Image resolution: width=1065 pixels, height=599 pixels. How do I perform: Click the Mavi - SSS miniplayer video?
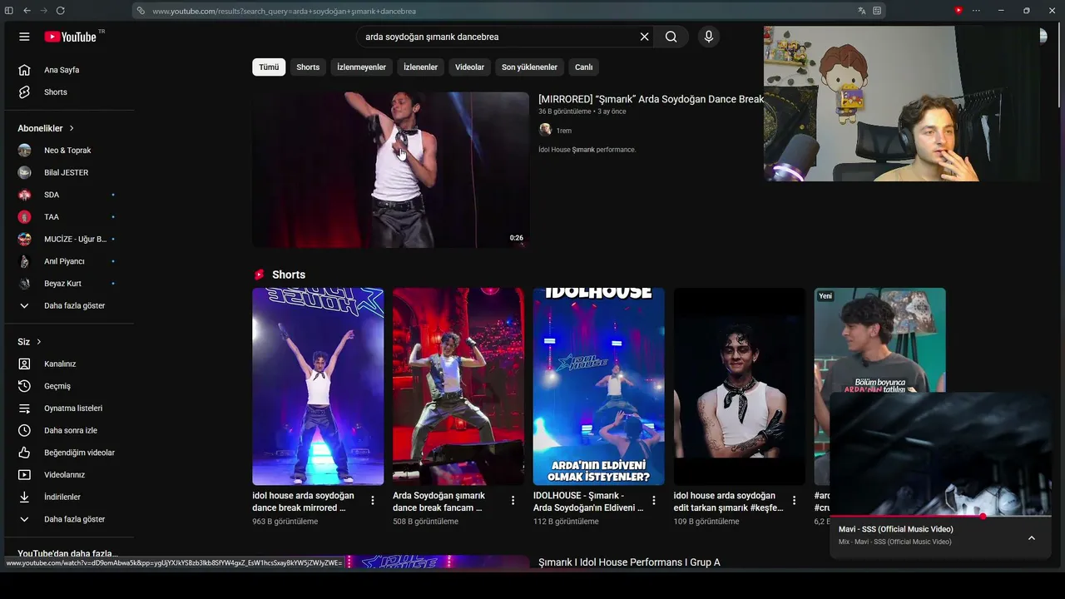940,454
